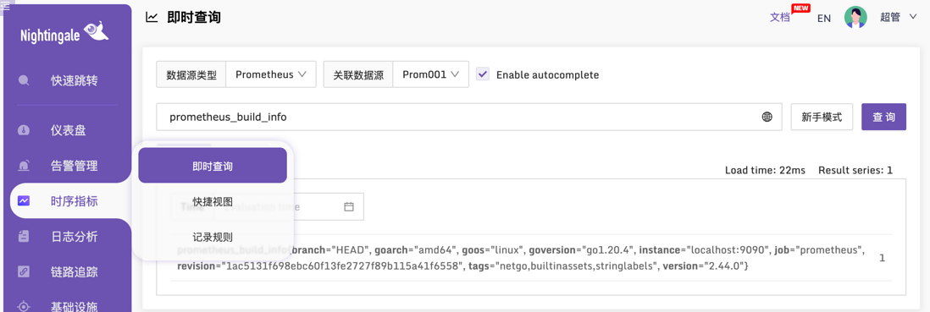The width and height of the screenshot is (930, 312).
Task: Expand the 超管 user menu
Action: tap(898, 18)
